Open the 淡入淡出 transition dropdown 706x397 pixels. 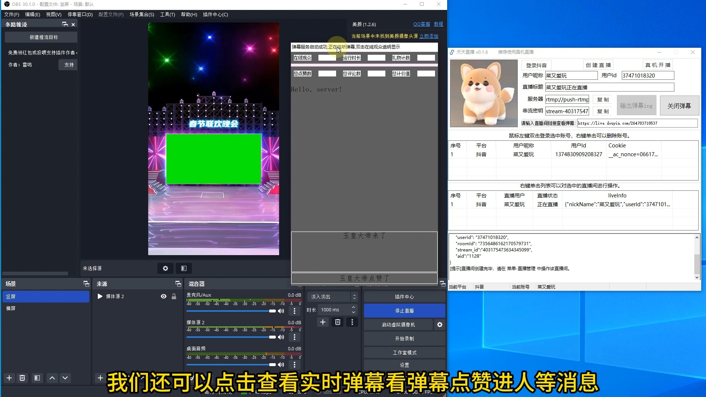(x=332, y=297)
